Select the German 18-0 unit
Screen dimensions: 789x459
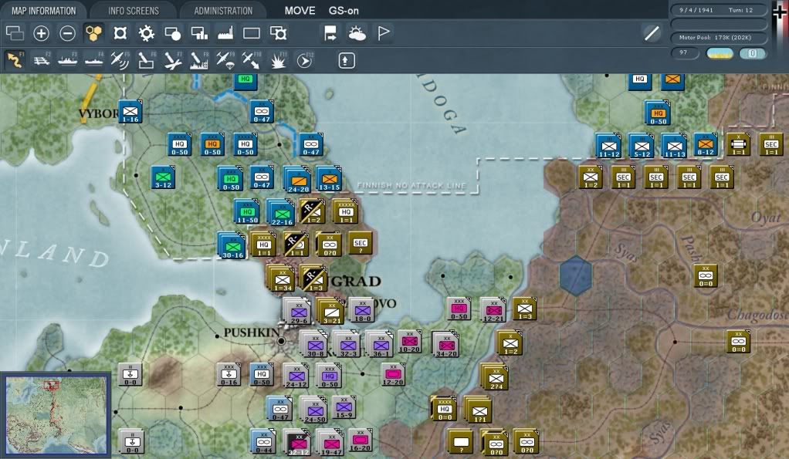pyautogui.click(x=362, y=310)
